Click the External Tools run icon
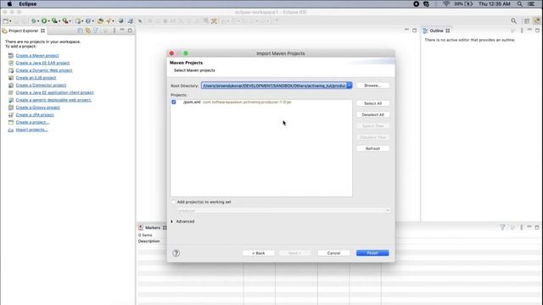Viewport: 543px width, 305px height. (x=64, y=21)
